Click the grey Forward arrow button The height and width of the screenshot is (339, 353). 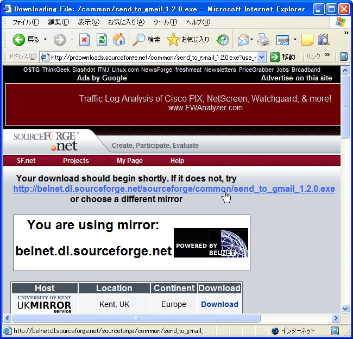coord(60,40)
